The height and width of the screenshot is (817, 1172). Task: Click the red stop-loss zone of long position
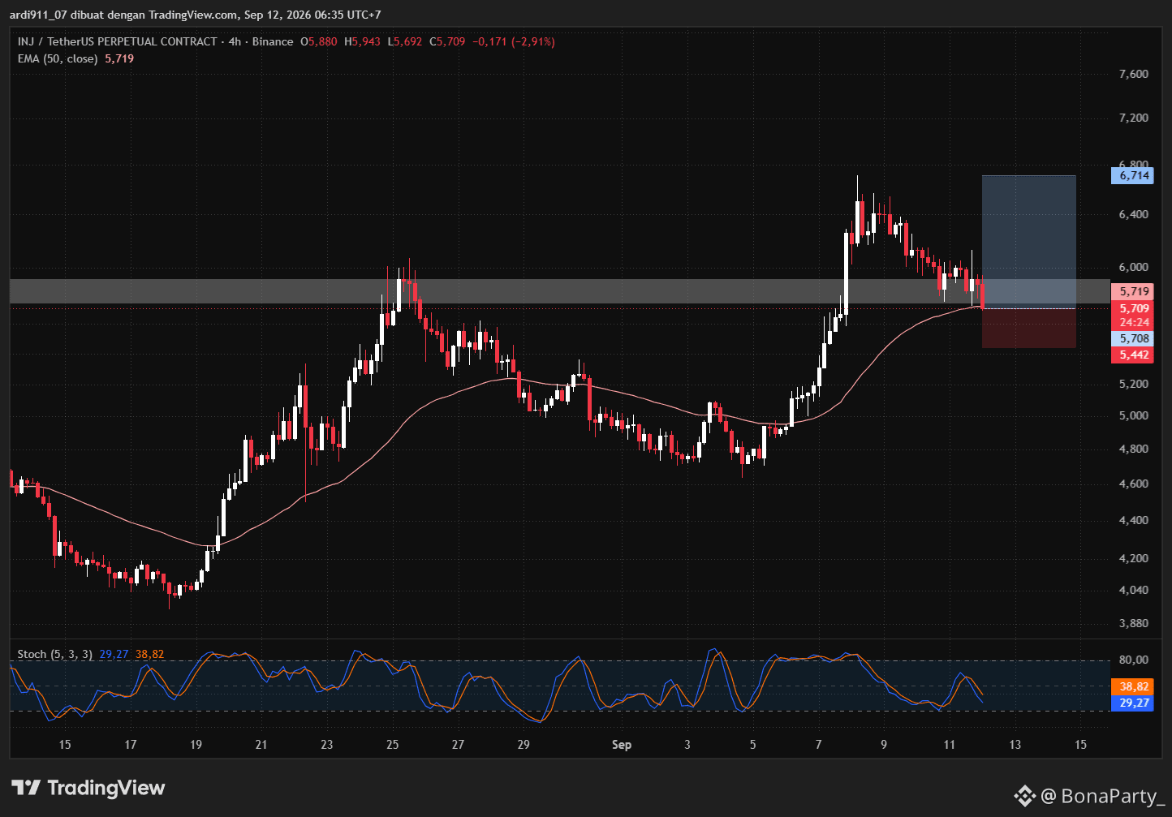coord(1029,329)
